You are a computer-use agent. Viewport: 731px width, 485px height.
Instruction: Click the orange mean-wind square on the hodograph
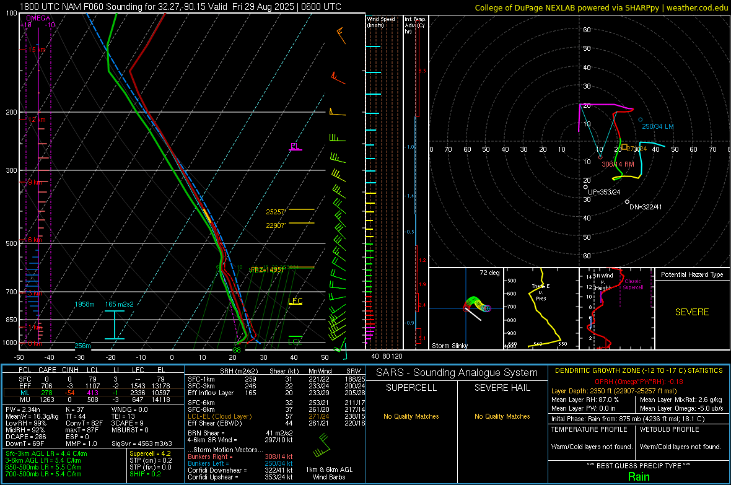pos(624,147)
